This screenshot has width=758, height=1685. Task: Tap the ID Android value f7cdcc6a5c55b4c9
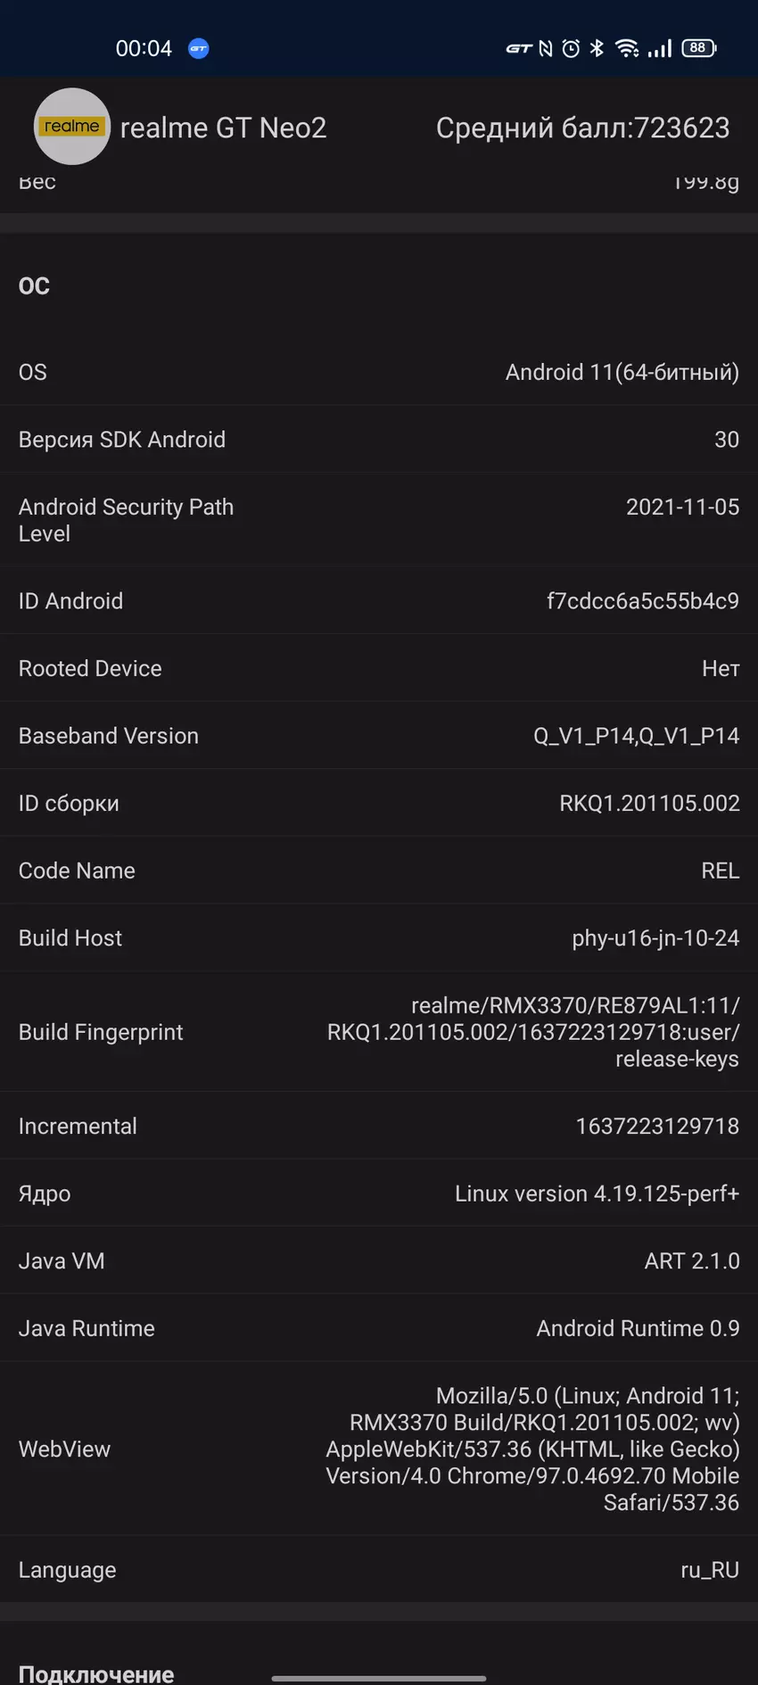point(642,601)
